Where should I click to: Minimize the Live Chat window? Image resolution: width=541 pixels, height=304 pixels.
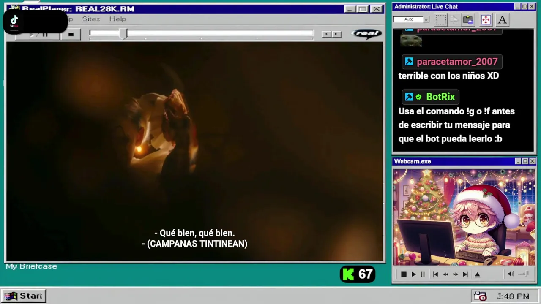tap(517, 7)
